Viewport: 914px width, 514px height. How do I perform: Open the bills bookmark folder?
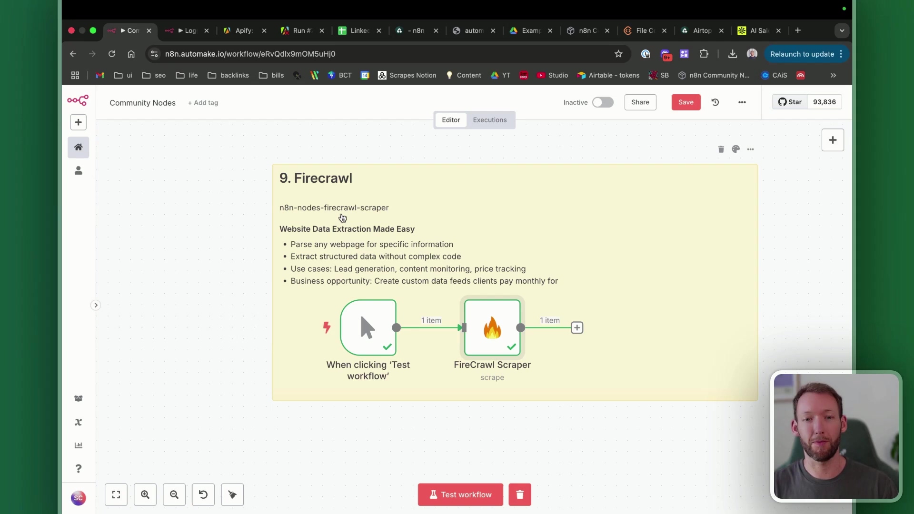[x=271, y=75]
